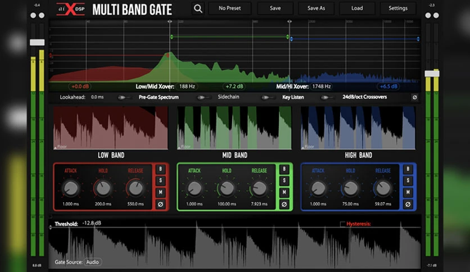The image size is (470, 272).
Task: Click the threshold line handle left of the waveform
Action: pyautogui.click(x=51, y=228)
